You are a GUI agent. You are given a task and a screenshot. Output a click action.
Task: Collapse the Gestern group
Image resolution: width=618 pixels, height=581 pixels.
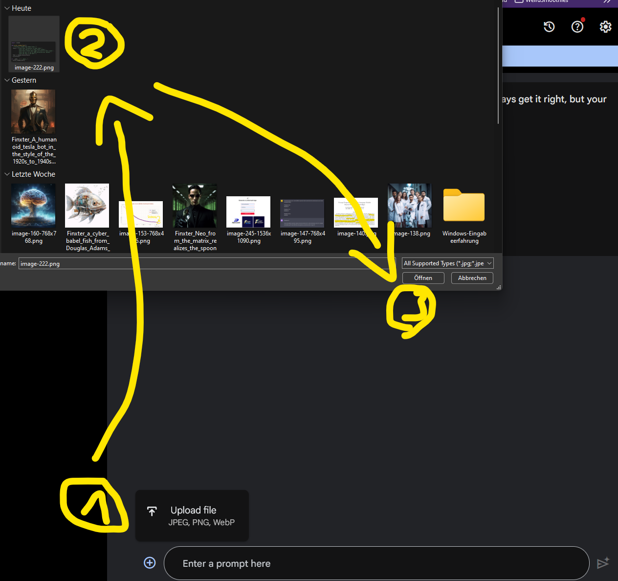pos(7,80)
